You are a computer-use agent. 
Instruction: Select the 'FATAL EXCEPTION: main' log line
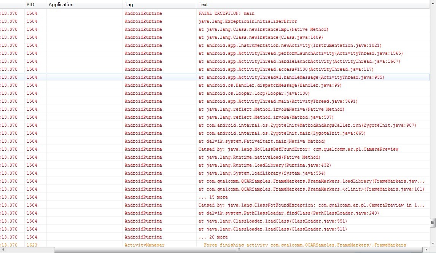point(215,13)
